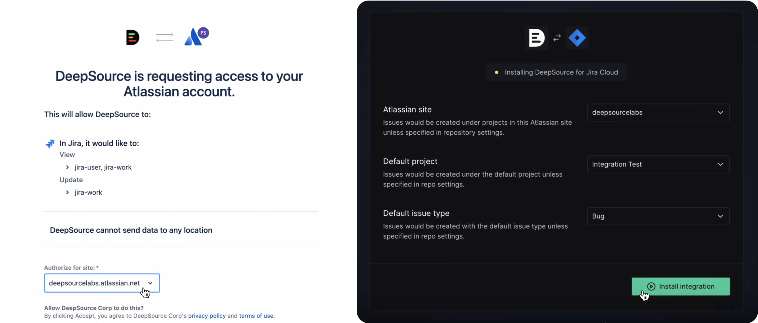This screenshot has height=323, width=758.
Task: Click the swap arrows between dark panel logos
Action: tap(557, 38)
